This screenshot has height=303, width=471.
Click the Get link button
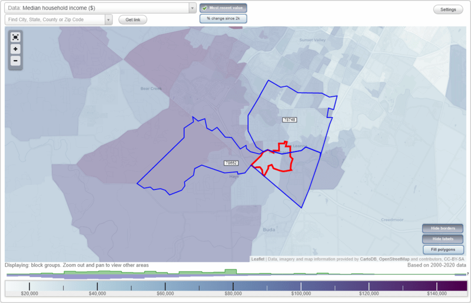(x=133, y=20)
